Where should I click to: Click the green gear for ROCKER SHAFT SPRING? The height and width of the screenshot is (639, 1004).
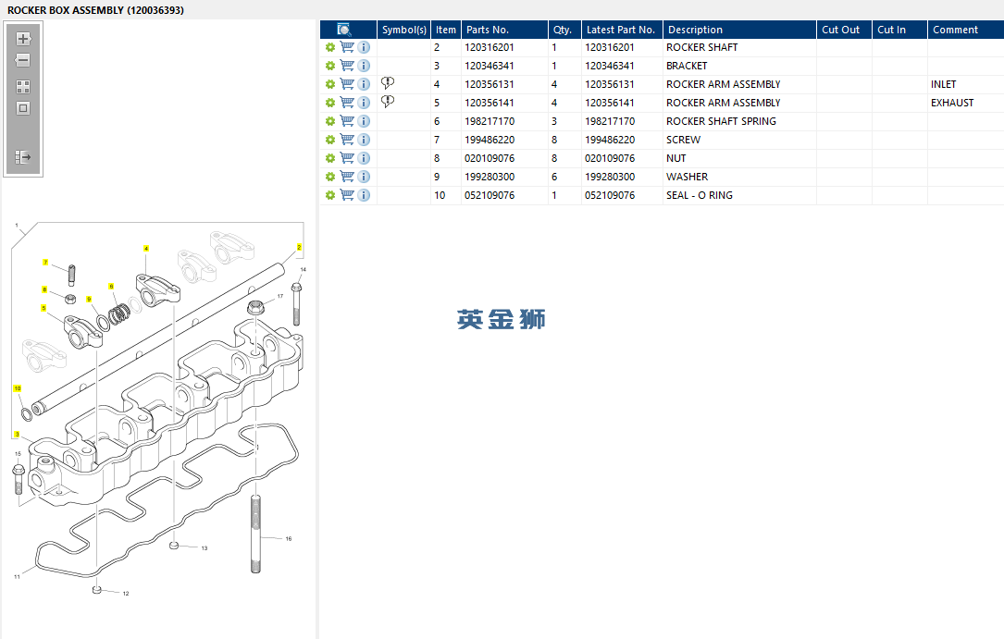tap(329, 121)
